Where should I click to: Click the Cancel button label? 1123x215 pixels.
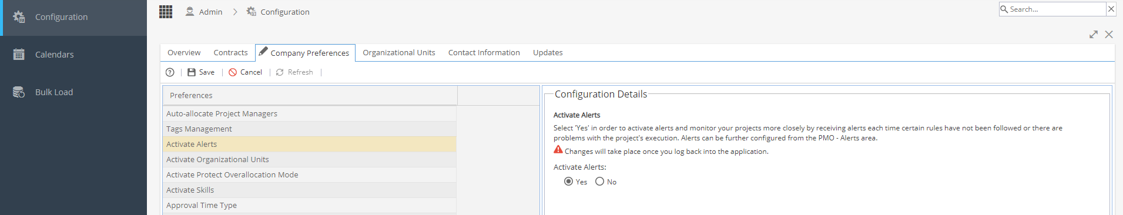pyautogui.click(x=251, y=72)
